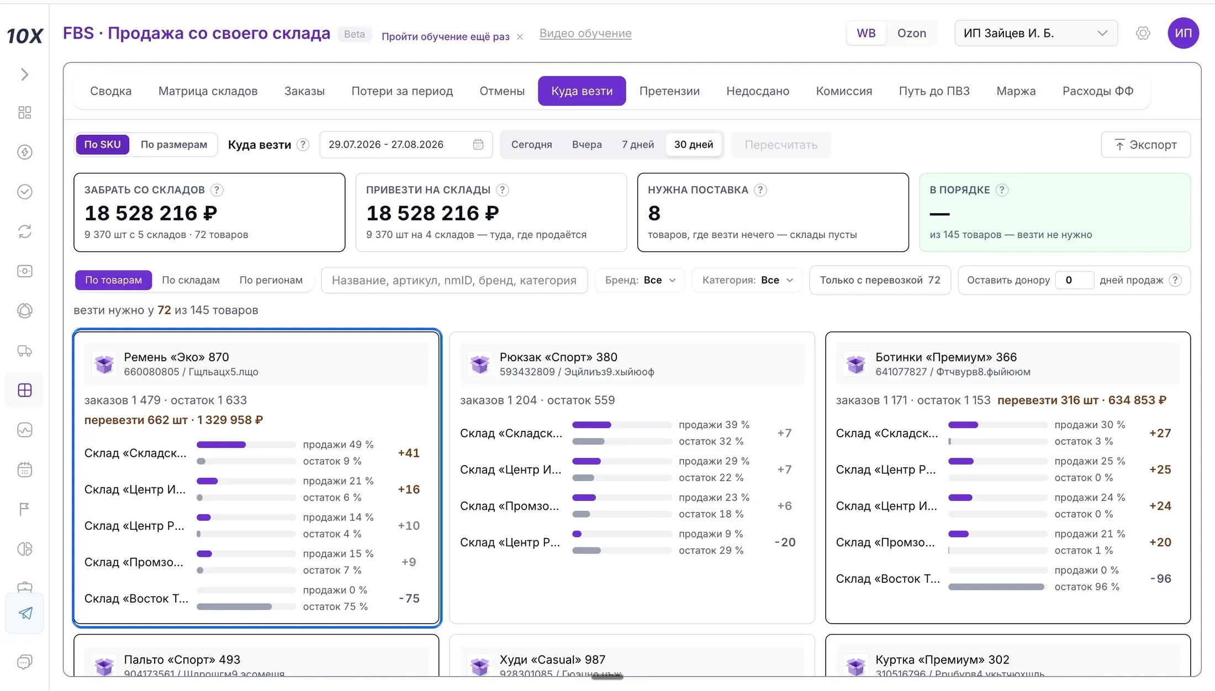Select the 7 дней period
This screenshot has height=691, width=1215.
(x=638, y=145)
